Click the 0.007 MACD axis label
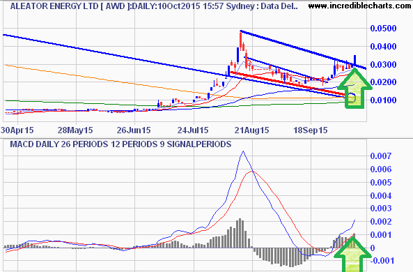Image resolution: width=413 pixels, height=272 pixels. click(381, 156)
